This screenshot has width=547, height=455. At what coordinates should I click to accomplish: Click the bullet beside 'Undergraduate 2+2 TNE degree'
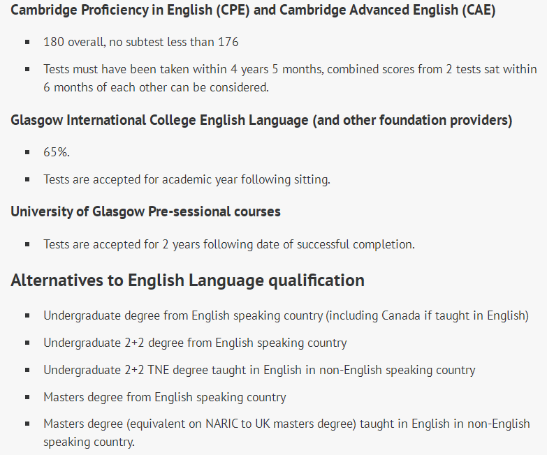[x=27, y=370]
